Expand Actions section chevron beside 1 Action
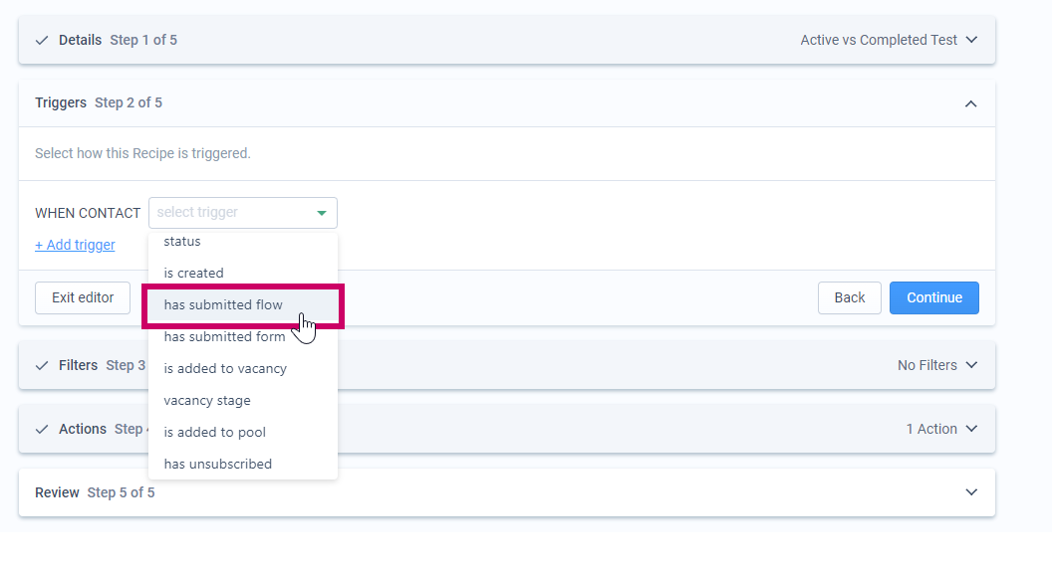 click(x=971, y=428)
